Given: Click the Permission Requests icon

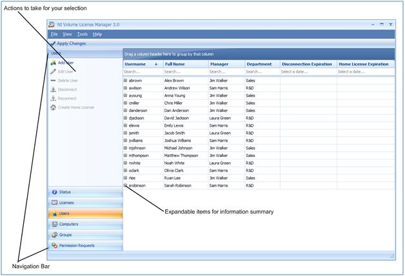Looking at the screenshot, I should pos(55,245).
